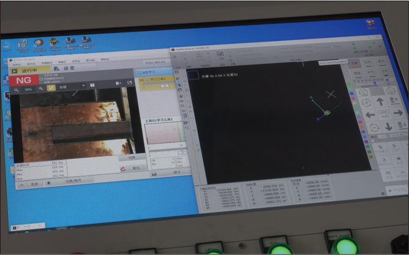Viewport: 409px width, 255px height.
Task: Toggle the 红光 red light button
Action: pyautogui.click(x=368, y=64)
